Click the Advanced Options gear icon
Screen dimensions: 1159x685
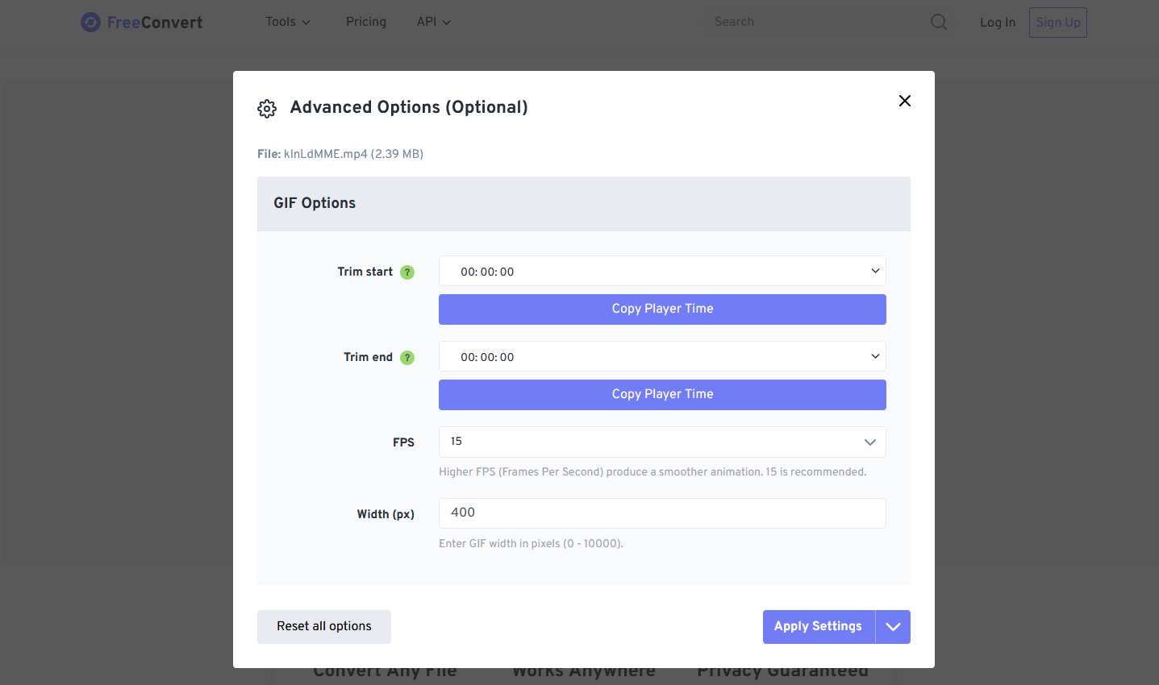pos(267,109)
